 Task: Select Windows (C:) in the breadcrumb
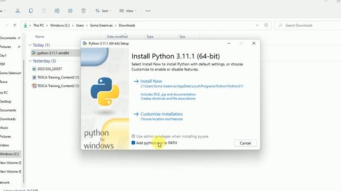[60, 25]
